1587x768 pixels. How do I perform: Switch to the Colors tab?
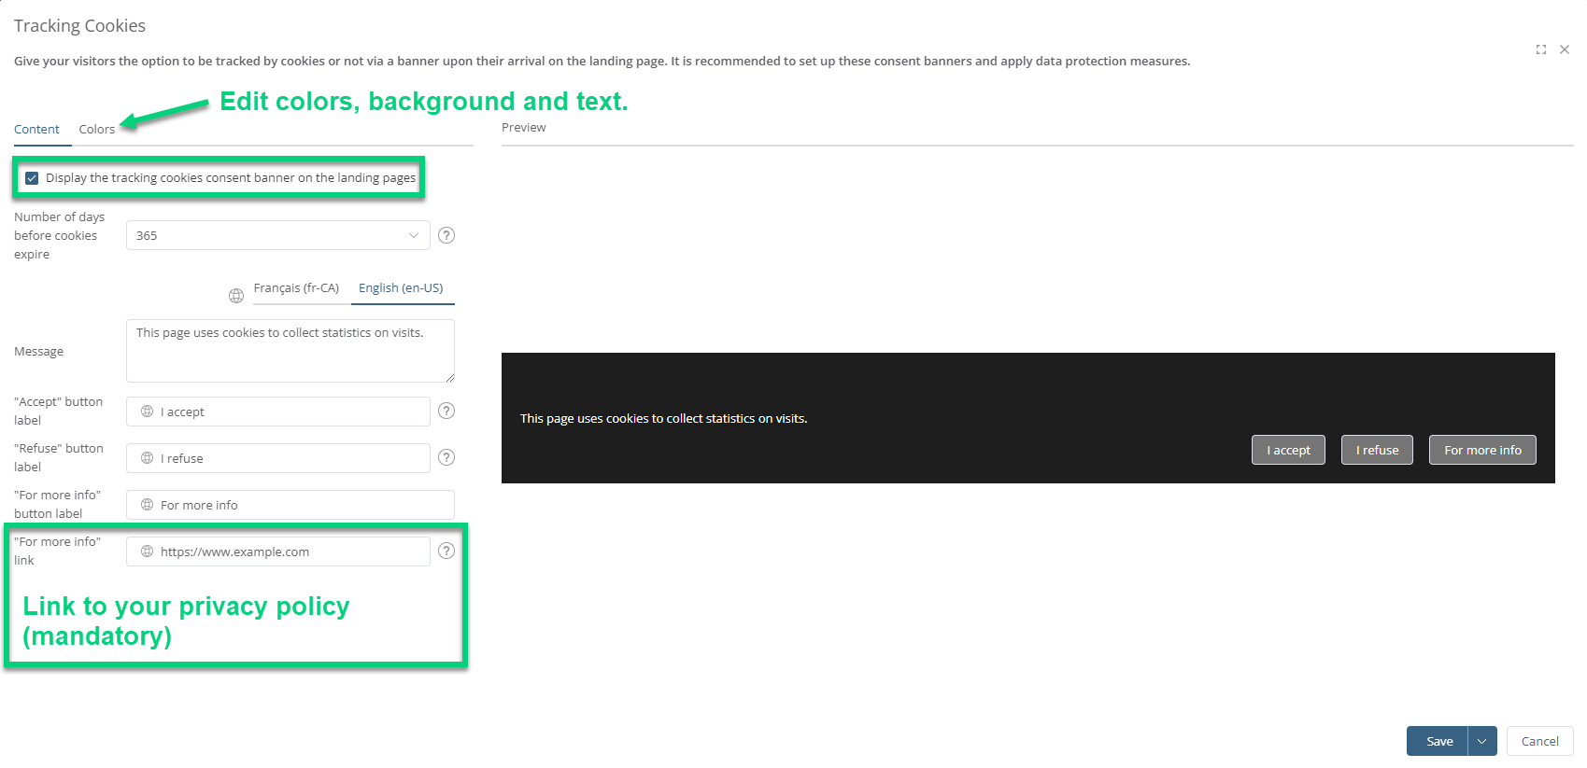click(x=97, y=130)
